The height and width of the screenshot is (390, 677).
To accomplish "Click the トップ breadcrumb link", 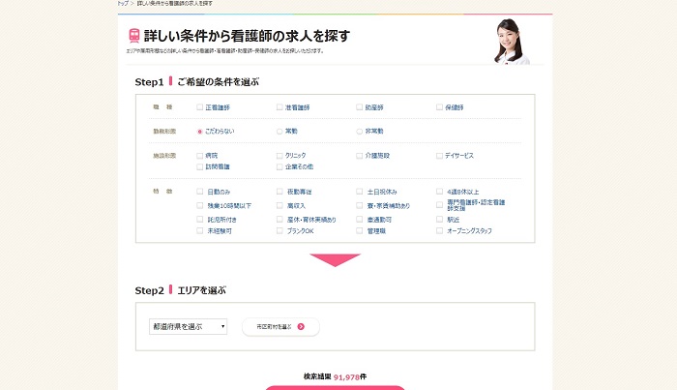I will coord(122,4).
